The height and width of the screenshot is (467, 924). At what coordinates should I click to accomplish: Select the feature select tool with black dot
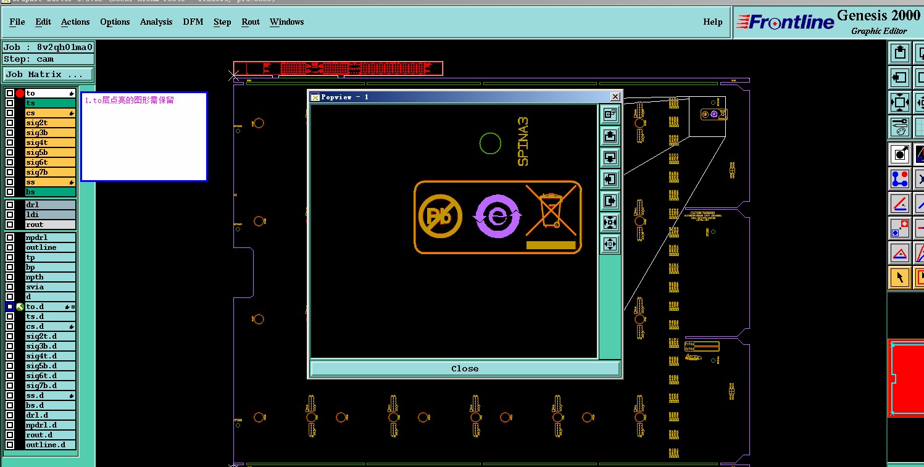[x=900, y=154]
